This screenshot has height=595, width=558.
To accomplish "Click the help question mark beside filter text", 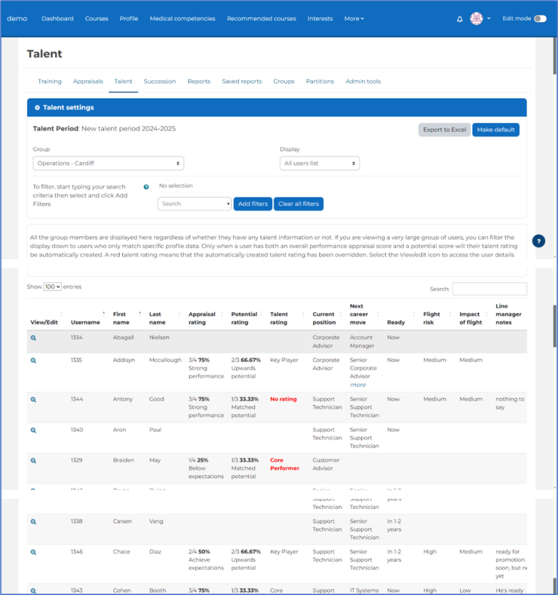I will coord(146,187).
